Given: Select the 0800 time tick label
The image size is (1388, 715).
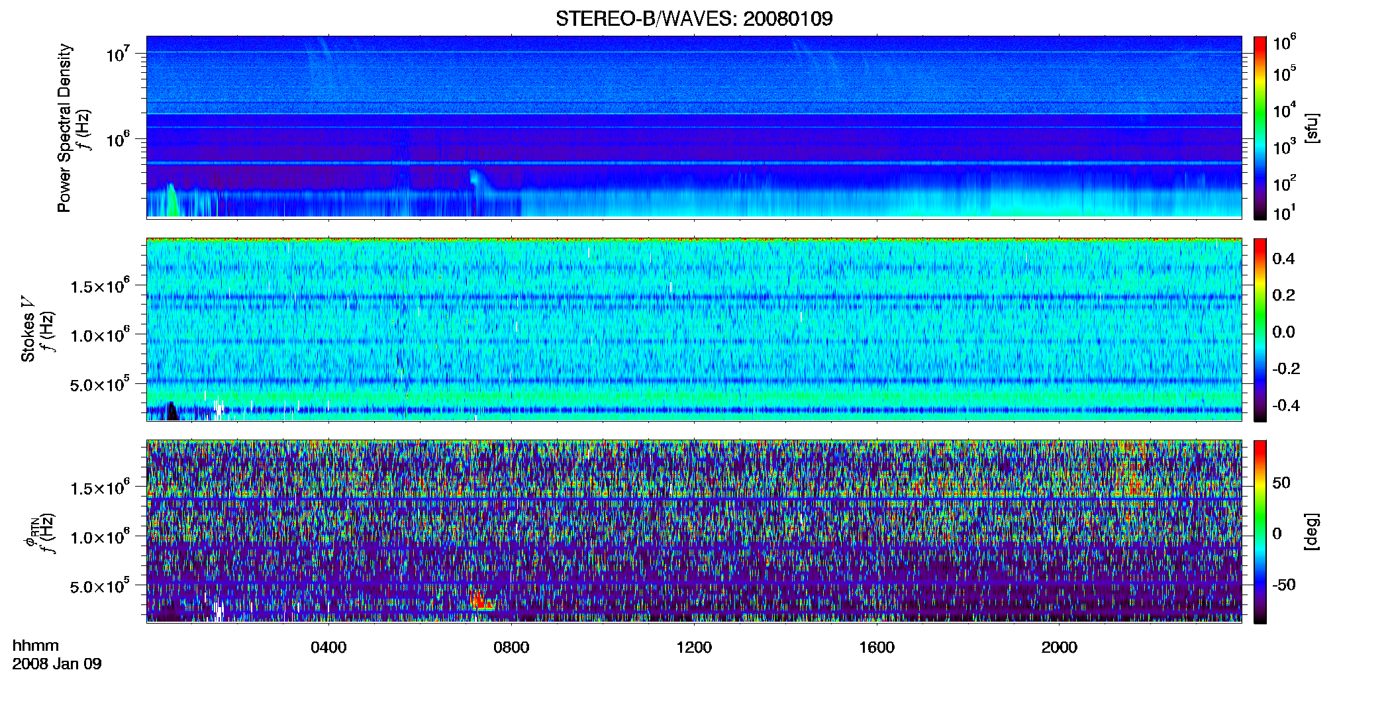Looking at the screenshot, I should click(511, 647).
